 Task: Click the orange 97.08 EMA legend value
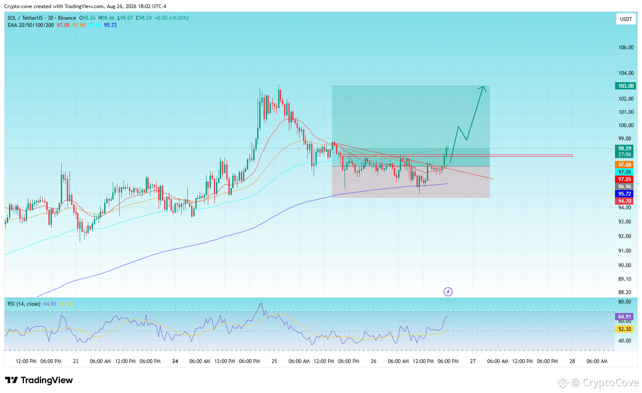coord(79,25)
